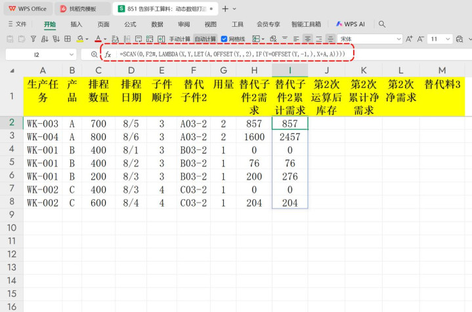This screenshot has height=312, width=472.
Task: Switch to the 开始 ribbon tab
Action: tap(50, 24)
